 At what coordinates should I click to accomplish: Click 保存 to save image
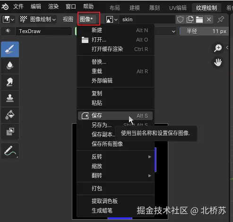point(115,116)
